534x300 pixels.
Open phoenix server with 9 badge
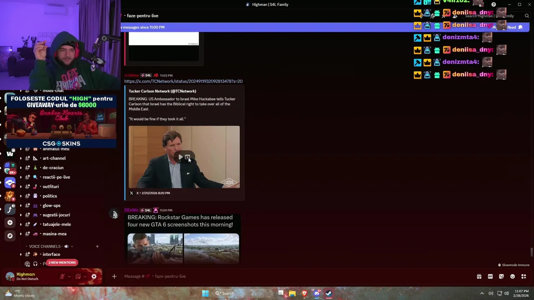[x=10, y=196]
